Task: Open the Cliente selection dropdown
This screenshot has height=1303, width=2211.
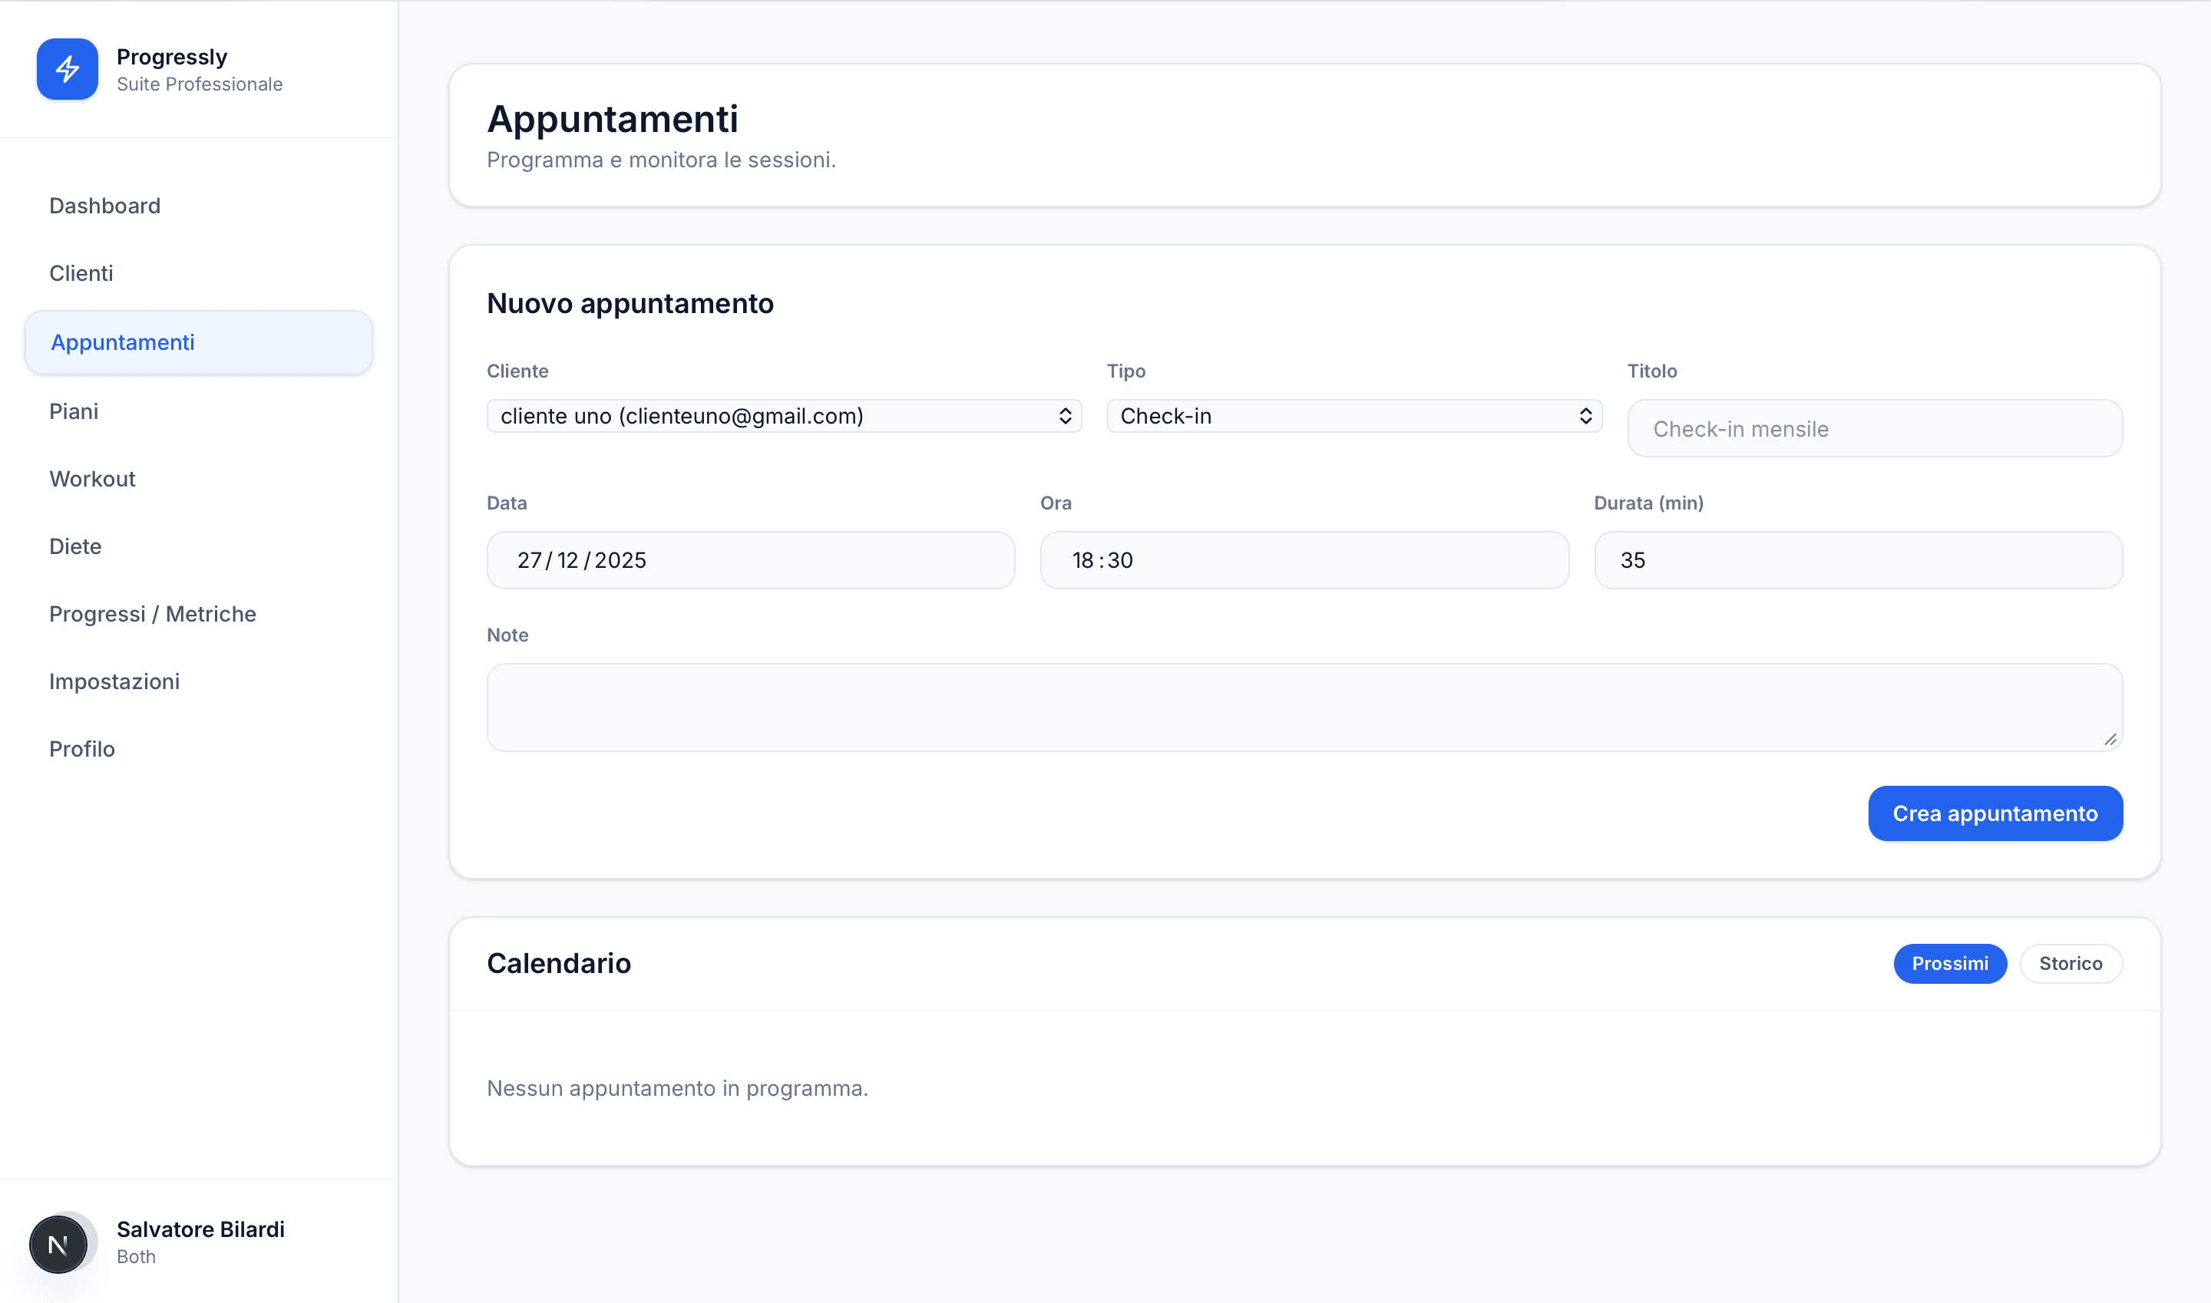Action: click(785, 415)
